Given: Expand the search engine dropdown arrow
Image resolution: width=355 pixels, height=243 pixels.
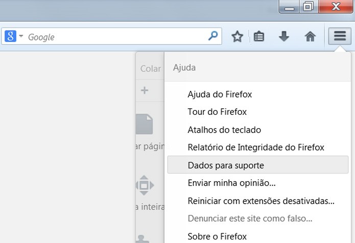Looking at the screenshot, I should click(21, 36).
